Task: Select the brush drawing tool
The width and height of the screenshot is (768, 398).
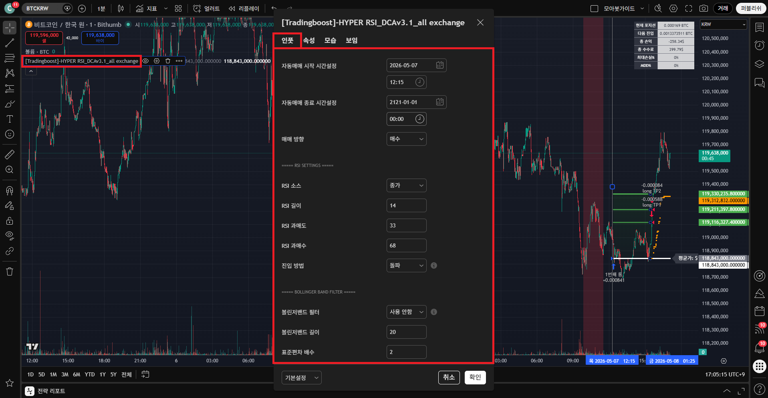Action: [x=10, y=104]
